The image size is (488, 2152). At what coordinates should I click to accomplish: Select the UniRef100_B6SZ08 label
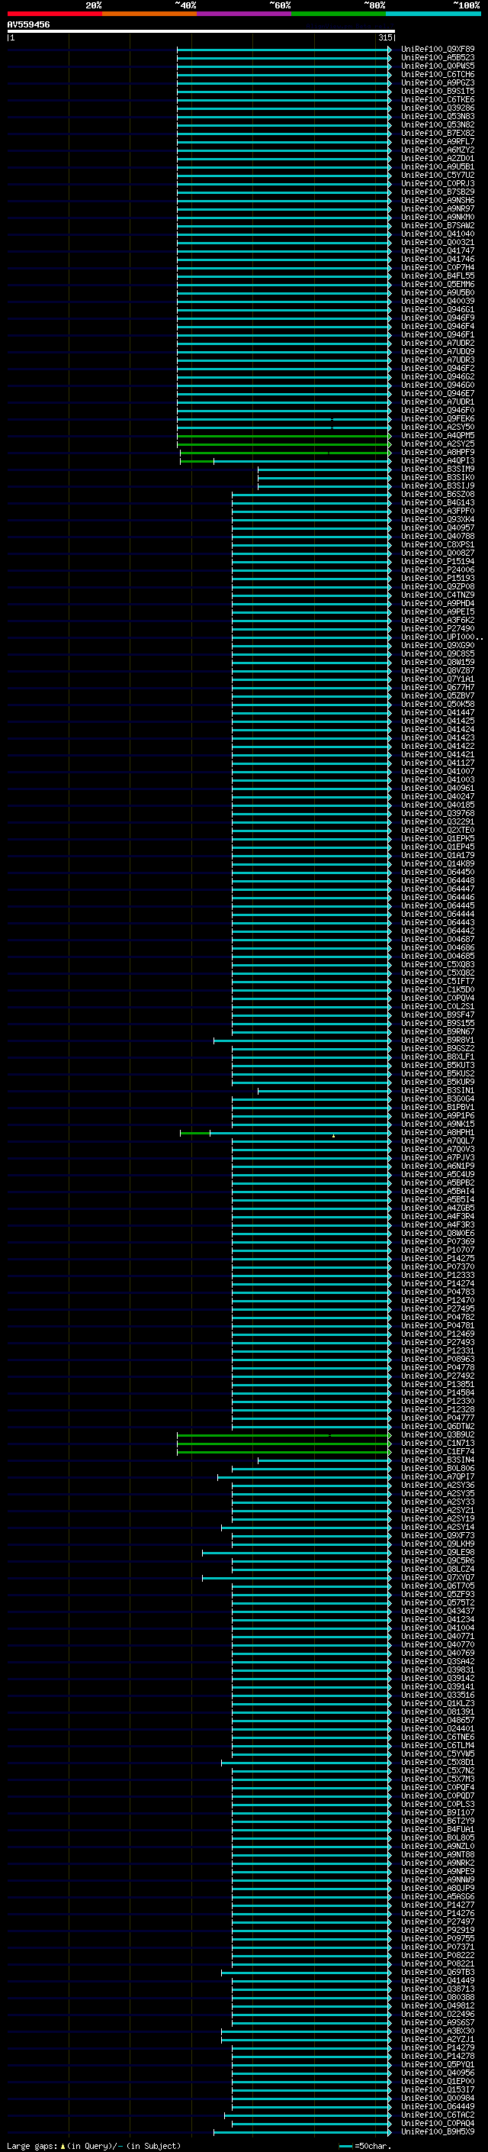tap(438, 494)
